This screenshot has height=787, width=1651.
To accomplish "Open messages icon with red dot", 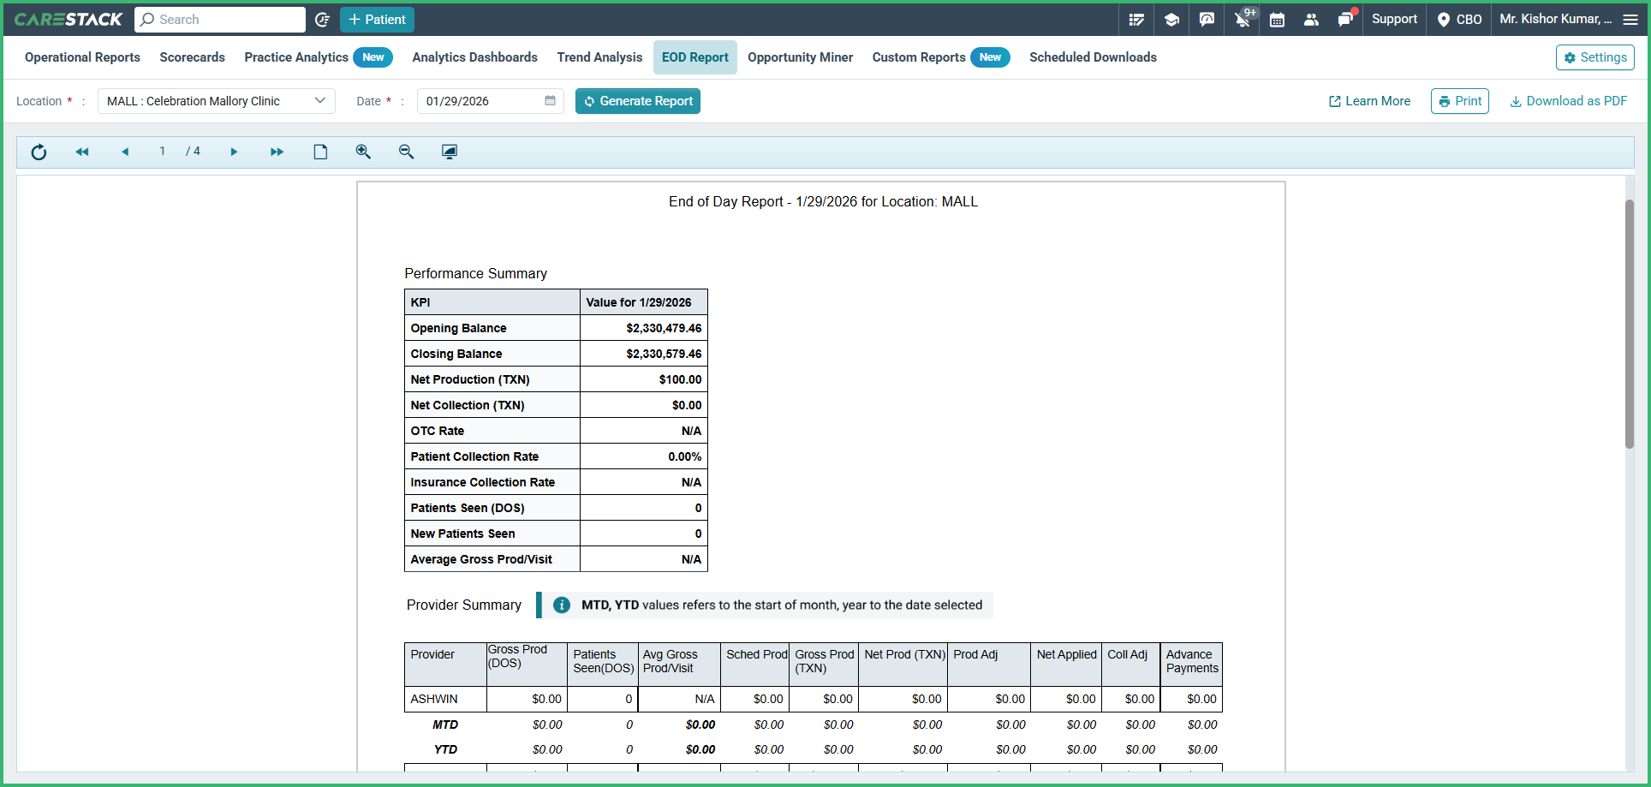I will click(1346, 19).
